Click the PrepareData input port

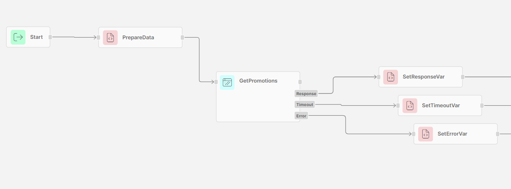click(x=98, y=38)
